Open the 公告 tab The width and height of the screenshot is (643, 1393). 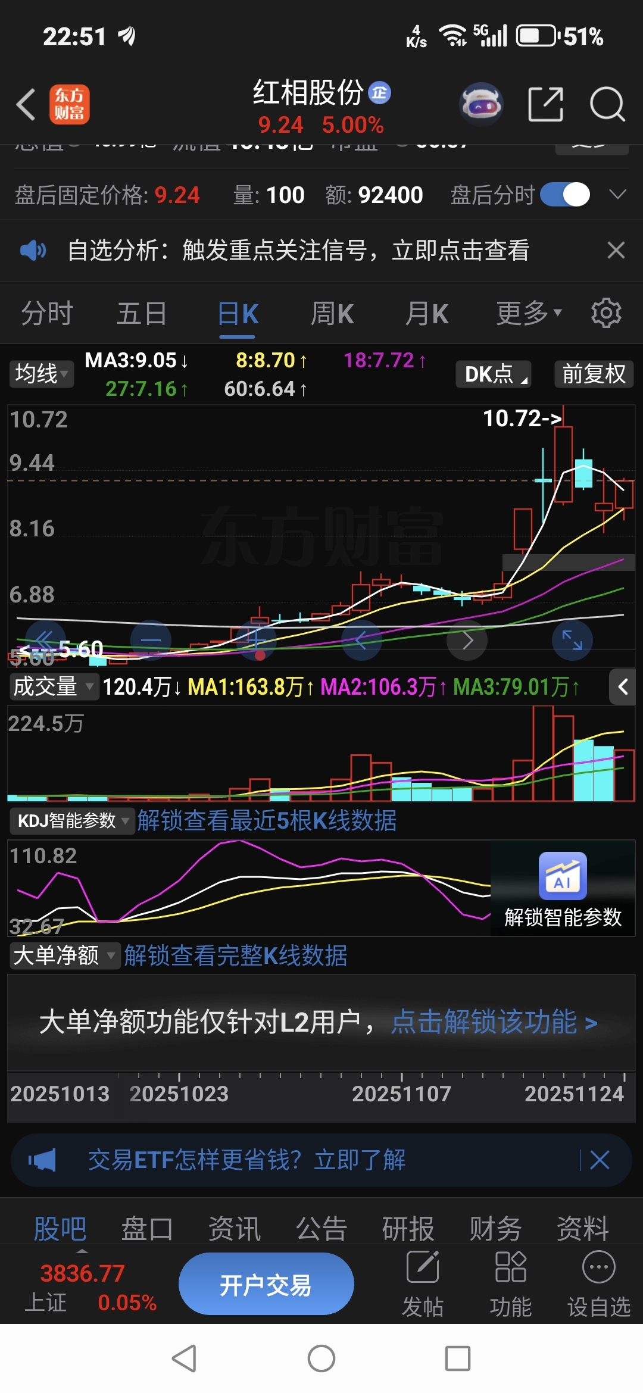[321, 1229]
